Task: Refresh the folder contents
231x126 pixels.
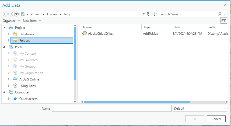Action: (149, 14)
